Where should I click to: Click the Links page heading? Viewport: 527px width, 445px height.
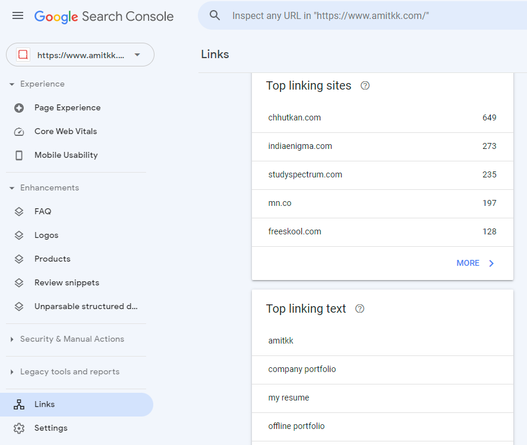(x=215, y=55)
